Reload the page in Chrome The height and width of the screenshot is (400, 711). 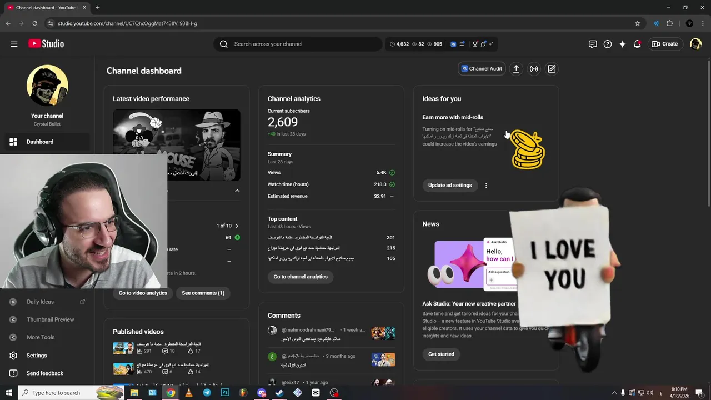pos(34,23)
